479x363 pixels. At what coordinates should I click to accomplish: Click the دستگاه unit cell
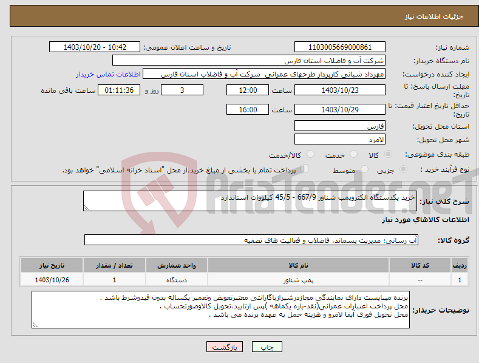[177, 280]
